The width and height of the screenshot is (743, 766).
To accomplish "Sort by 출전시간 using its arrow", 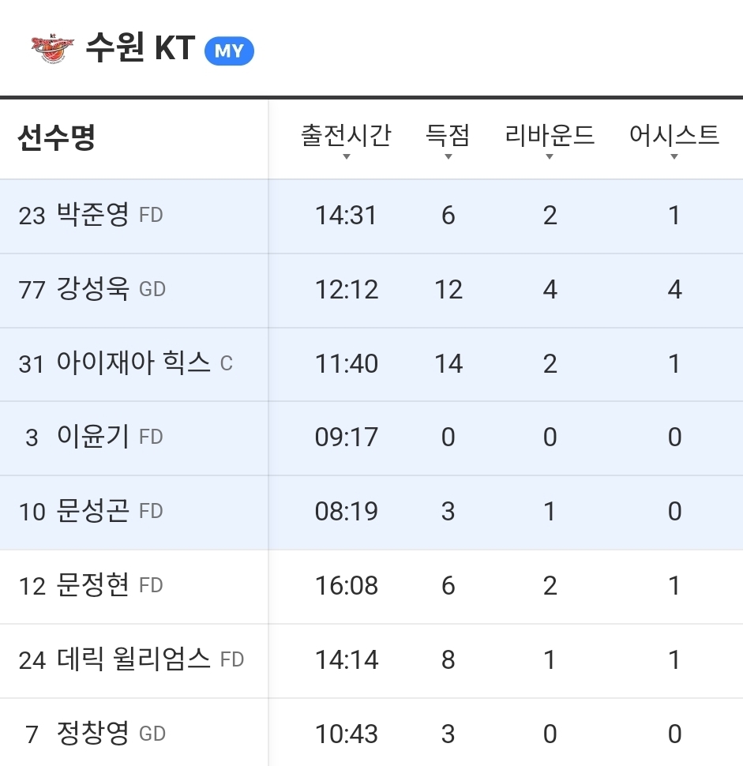I will tap(347, 157).
